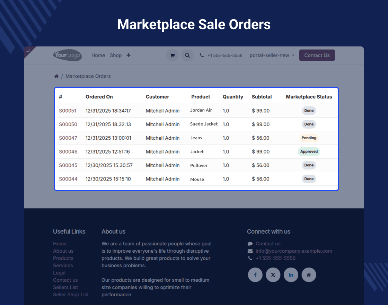Open the Contact us link under Useful Links
This screenshot has height=305, width=388.
(x=65, y=280)
